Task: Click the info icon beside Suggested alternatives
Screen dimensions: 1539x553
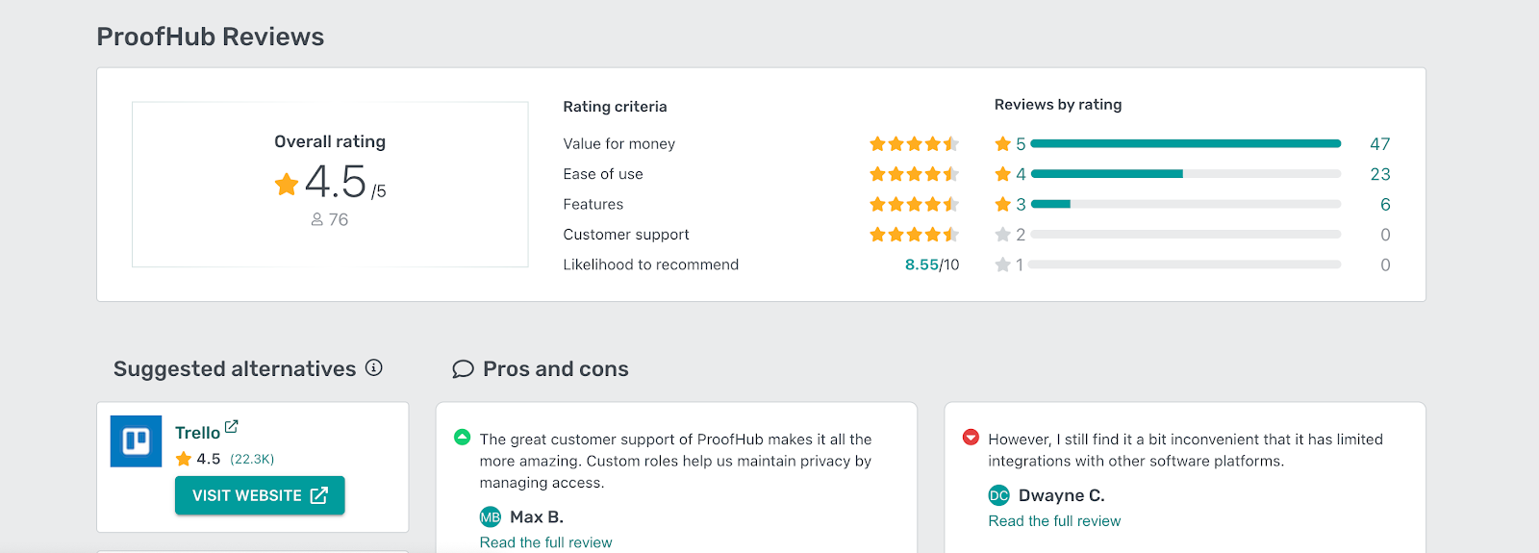Action: point(374,367)
